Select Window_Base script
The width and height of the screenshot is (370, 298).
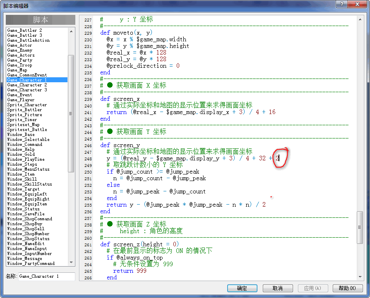(21, 134)
